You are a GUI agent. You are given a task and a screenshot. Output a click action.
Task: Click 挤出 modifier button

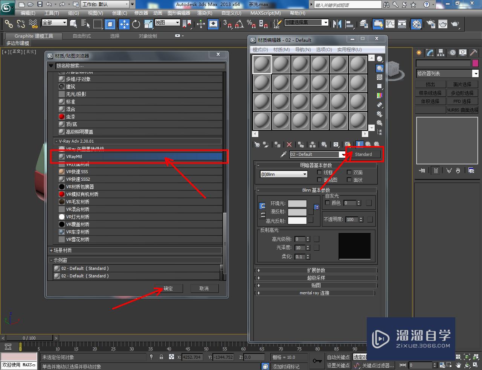[x=430, y=85]
